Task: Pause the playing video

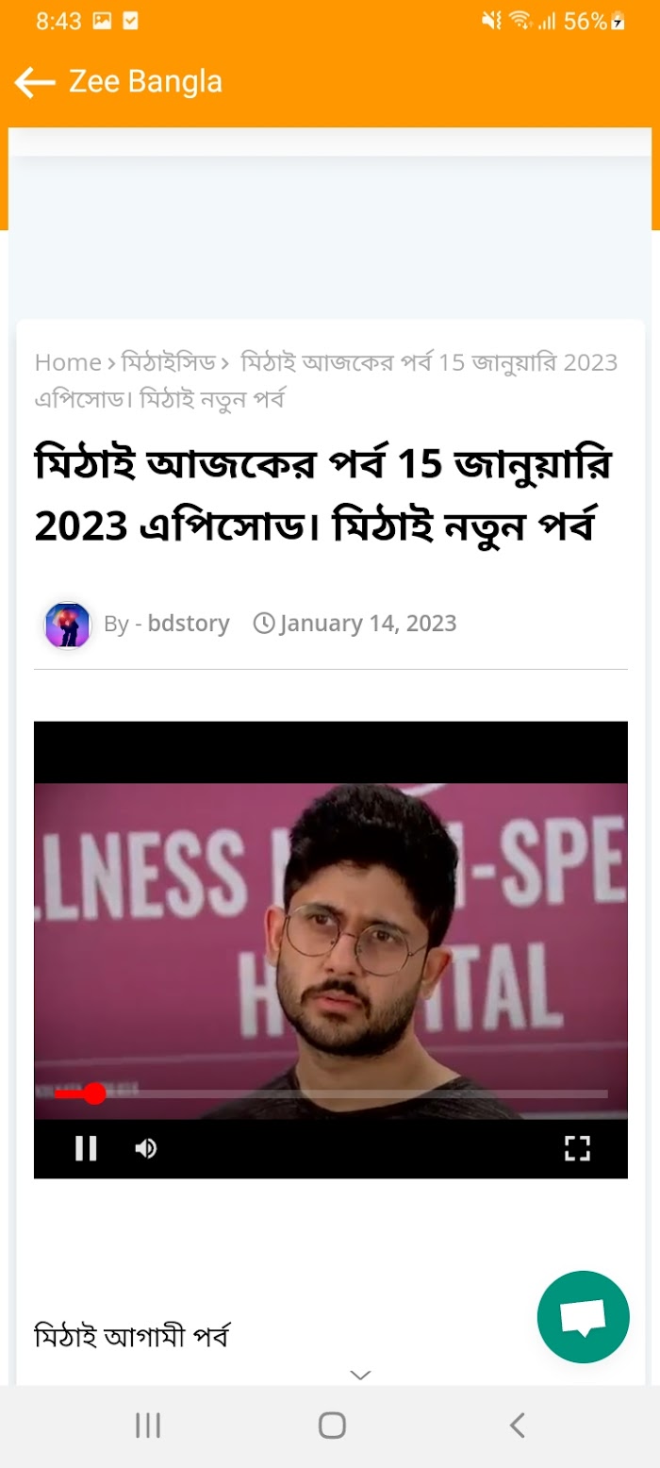Action: click(86, 1148)
